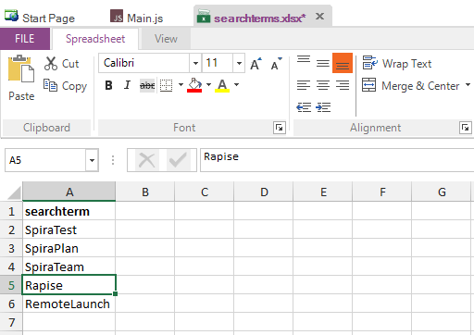
Task: Open the Font group dialog launcher
Action: pos(280,128)
